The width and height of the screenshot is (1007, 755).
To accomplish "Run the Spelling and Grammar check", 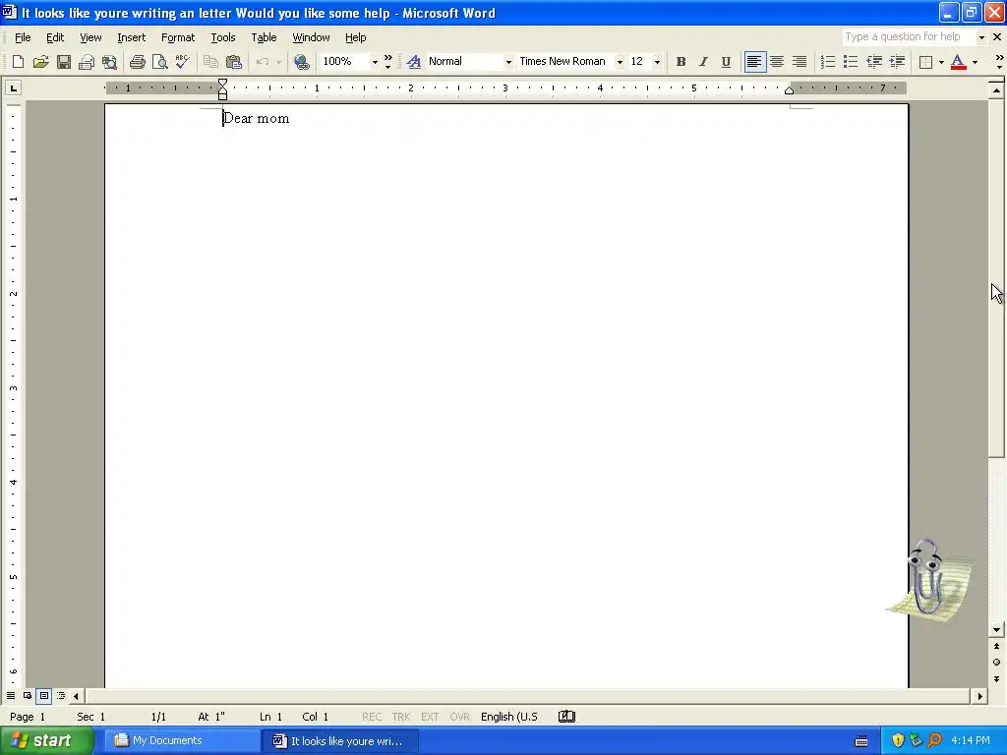I will pos(182,62).
